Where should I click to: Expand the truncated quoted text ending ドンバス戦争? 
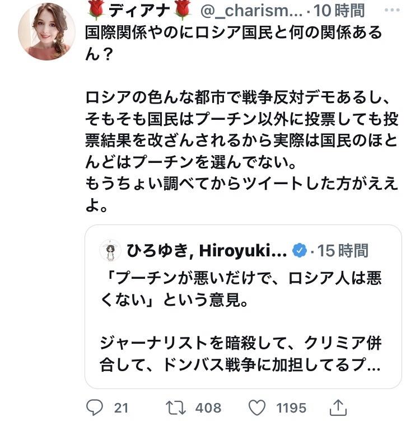[241, 365]
